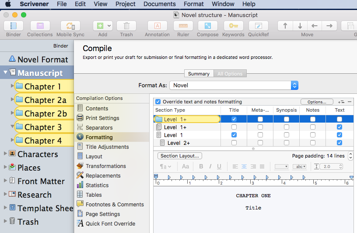Click the Binder toolbar icon

(x=14, y=26)
